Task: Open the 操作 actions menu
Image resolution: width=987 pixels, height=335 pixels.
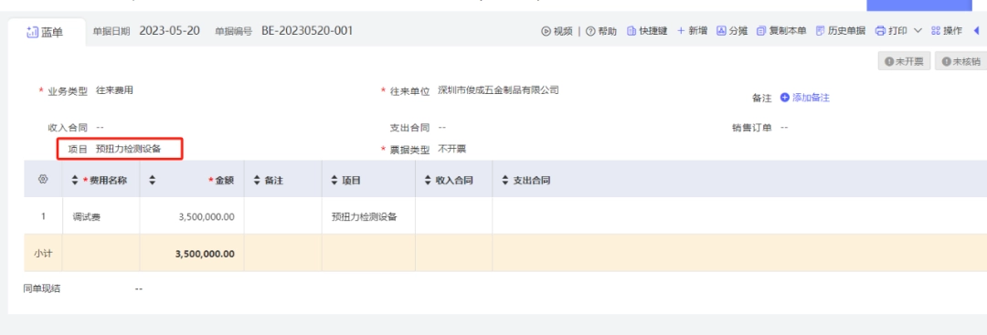Action: tap(946, 31)
